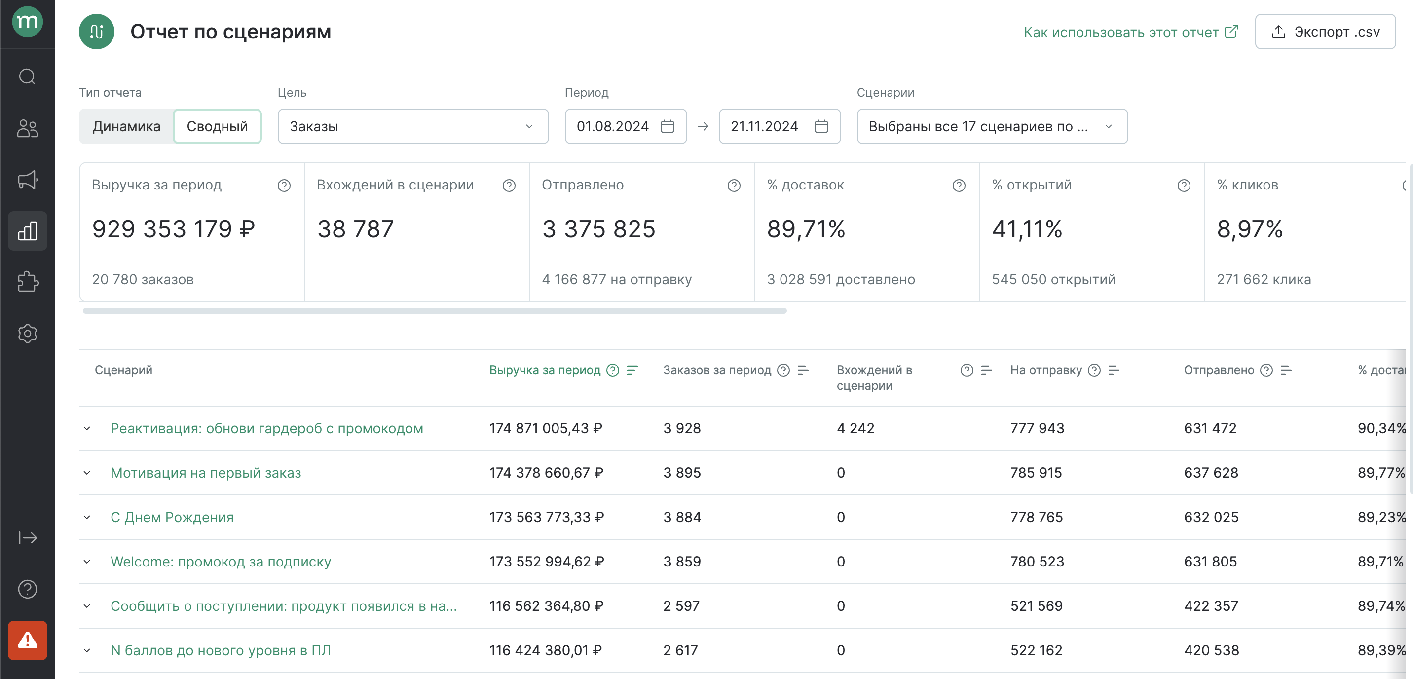Open scenario С Днем Рождения

click(172, 517)
